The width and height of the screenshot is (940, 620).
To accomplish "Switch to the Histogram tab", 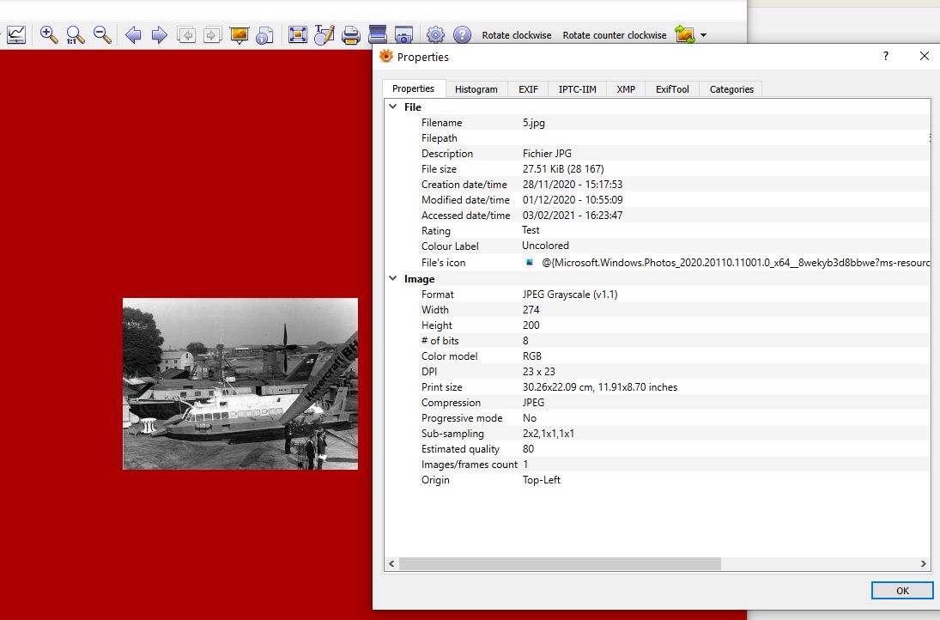I will pos(476,89).
